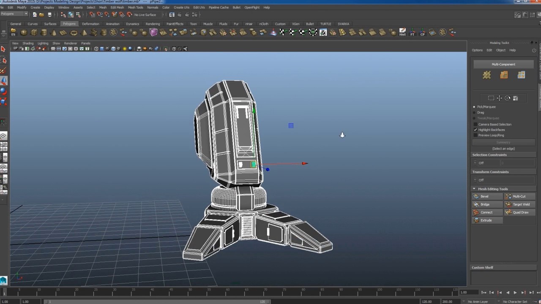This screenshot has width=541, height=304.
Task: Click the time slider ruler
Action: (230, 292)
